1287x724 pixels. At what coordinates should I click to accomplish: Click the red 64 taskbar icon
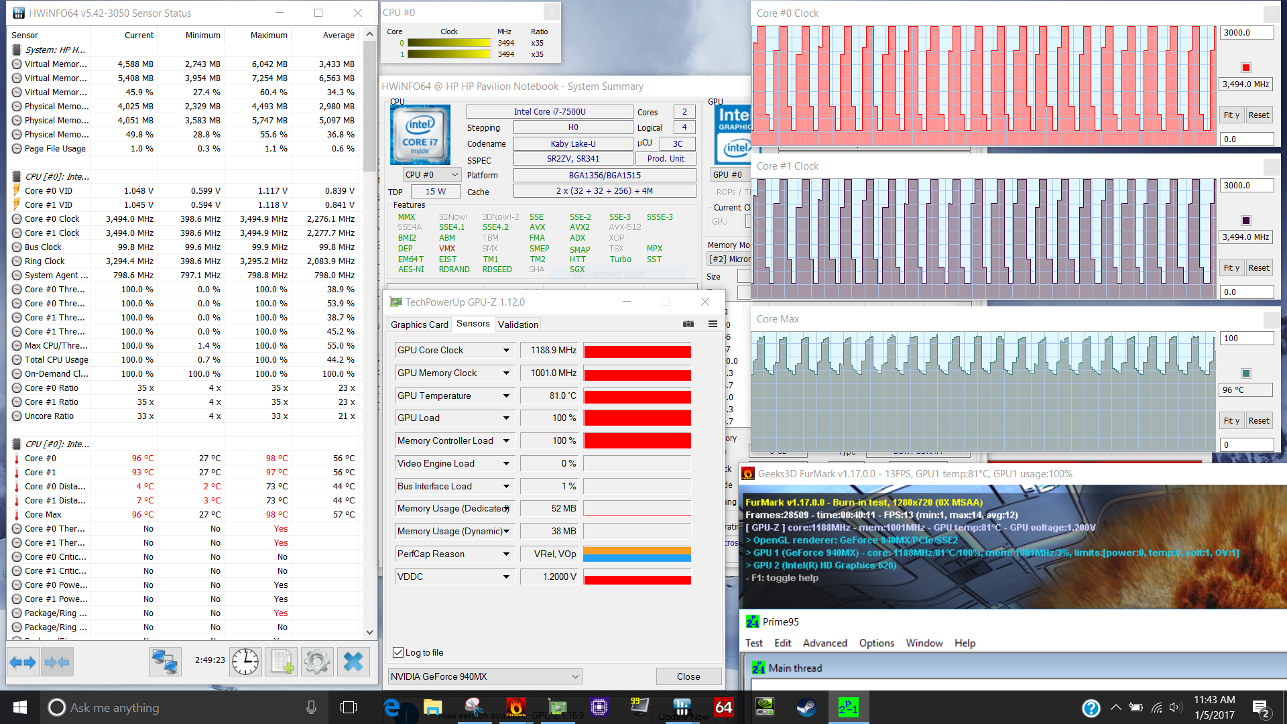pyautogui.click(x=724, y=707)
